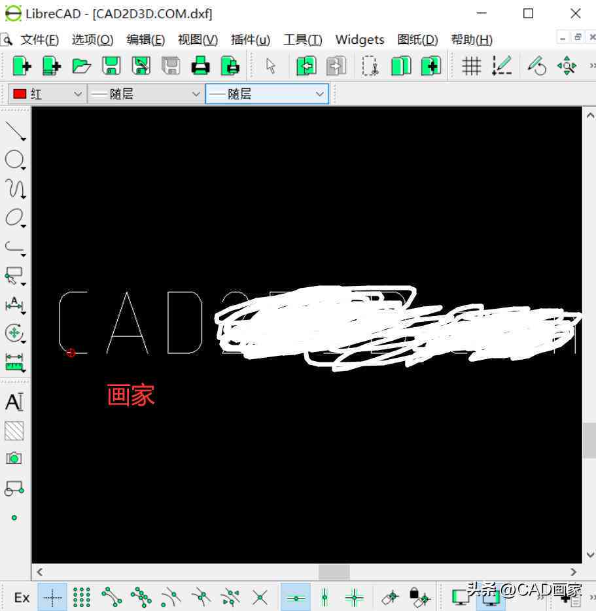
Task: Toggle draft mode pencil icon
Action: pyautogui.click(x=502, y=65)
